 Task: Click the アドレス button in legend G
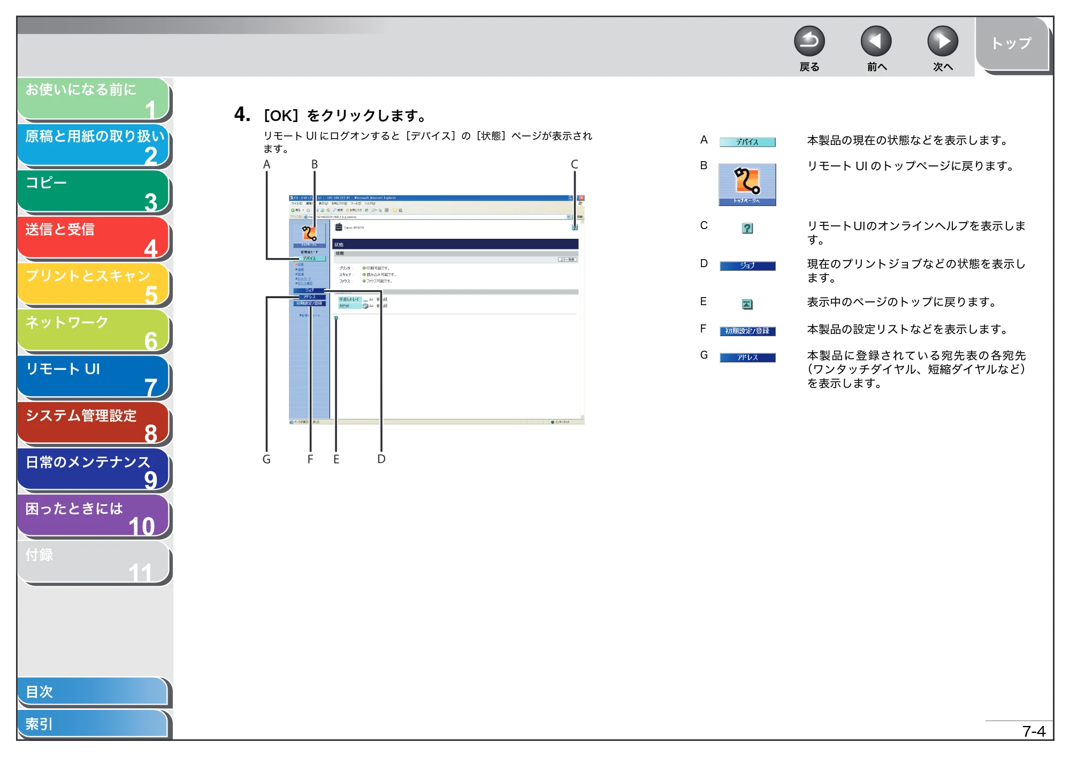pyautogui.click(x=747, y=358)
